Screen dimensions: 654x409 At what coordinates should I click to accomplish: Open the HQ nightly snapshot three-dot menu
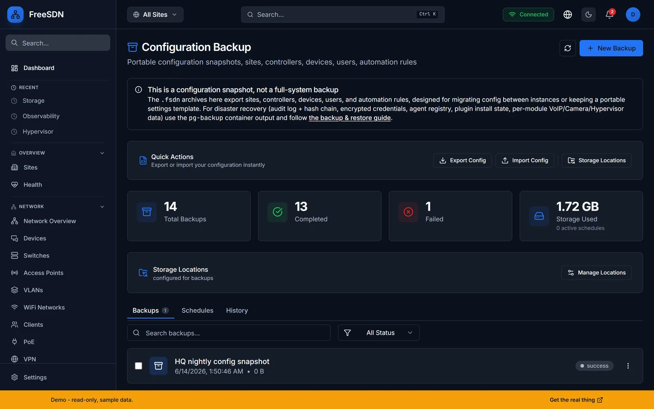tap(628, 366)
